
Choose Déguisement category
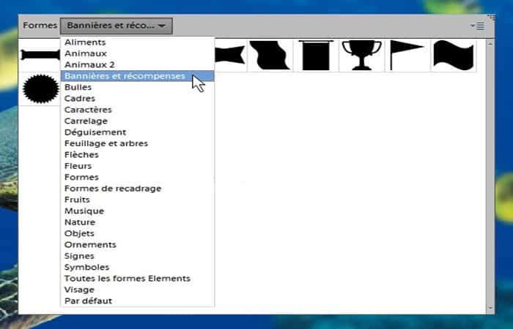(138, 132)
